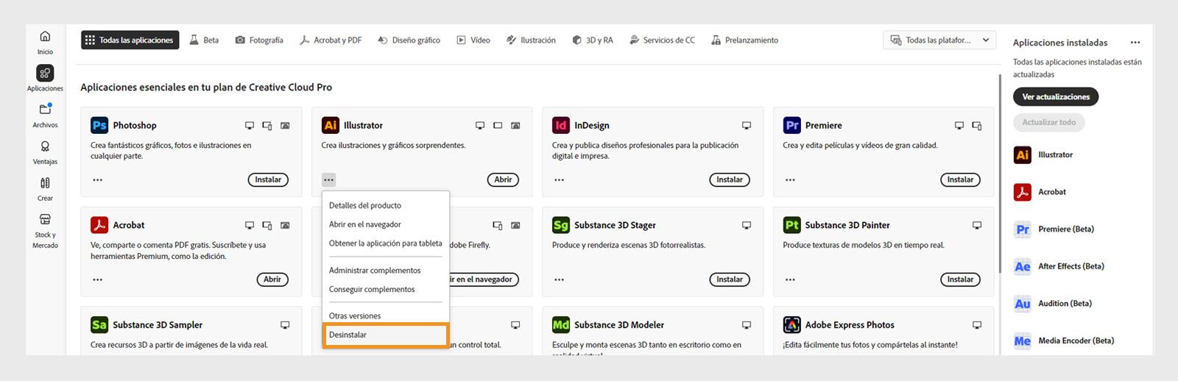Open more options on Substance 3D Stager card

click(560, 279)
